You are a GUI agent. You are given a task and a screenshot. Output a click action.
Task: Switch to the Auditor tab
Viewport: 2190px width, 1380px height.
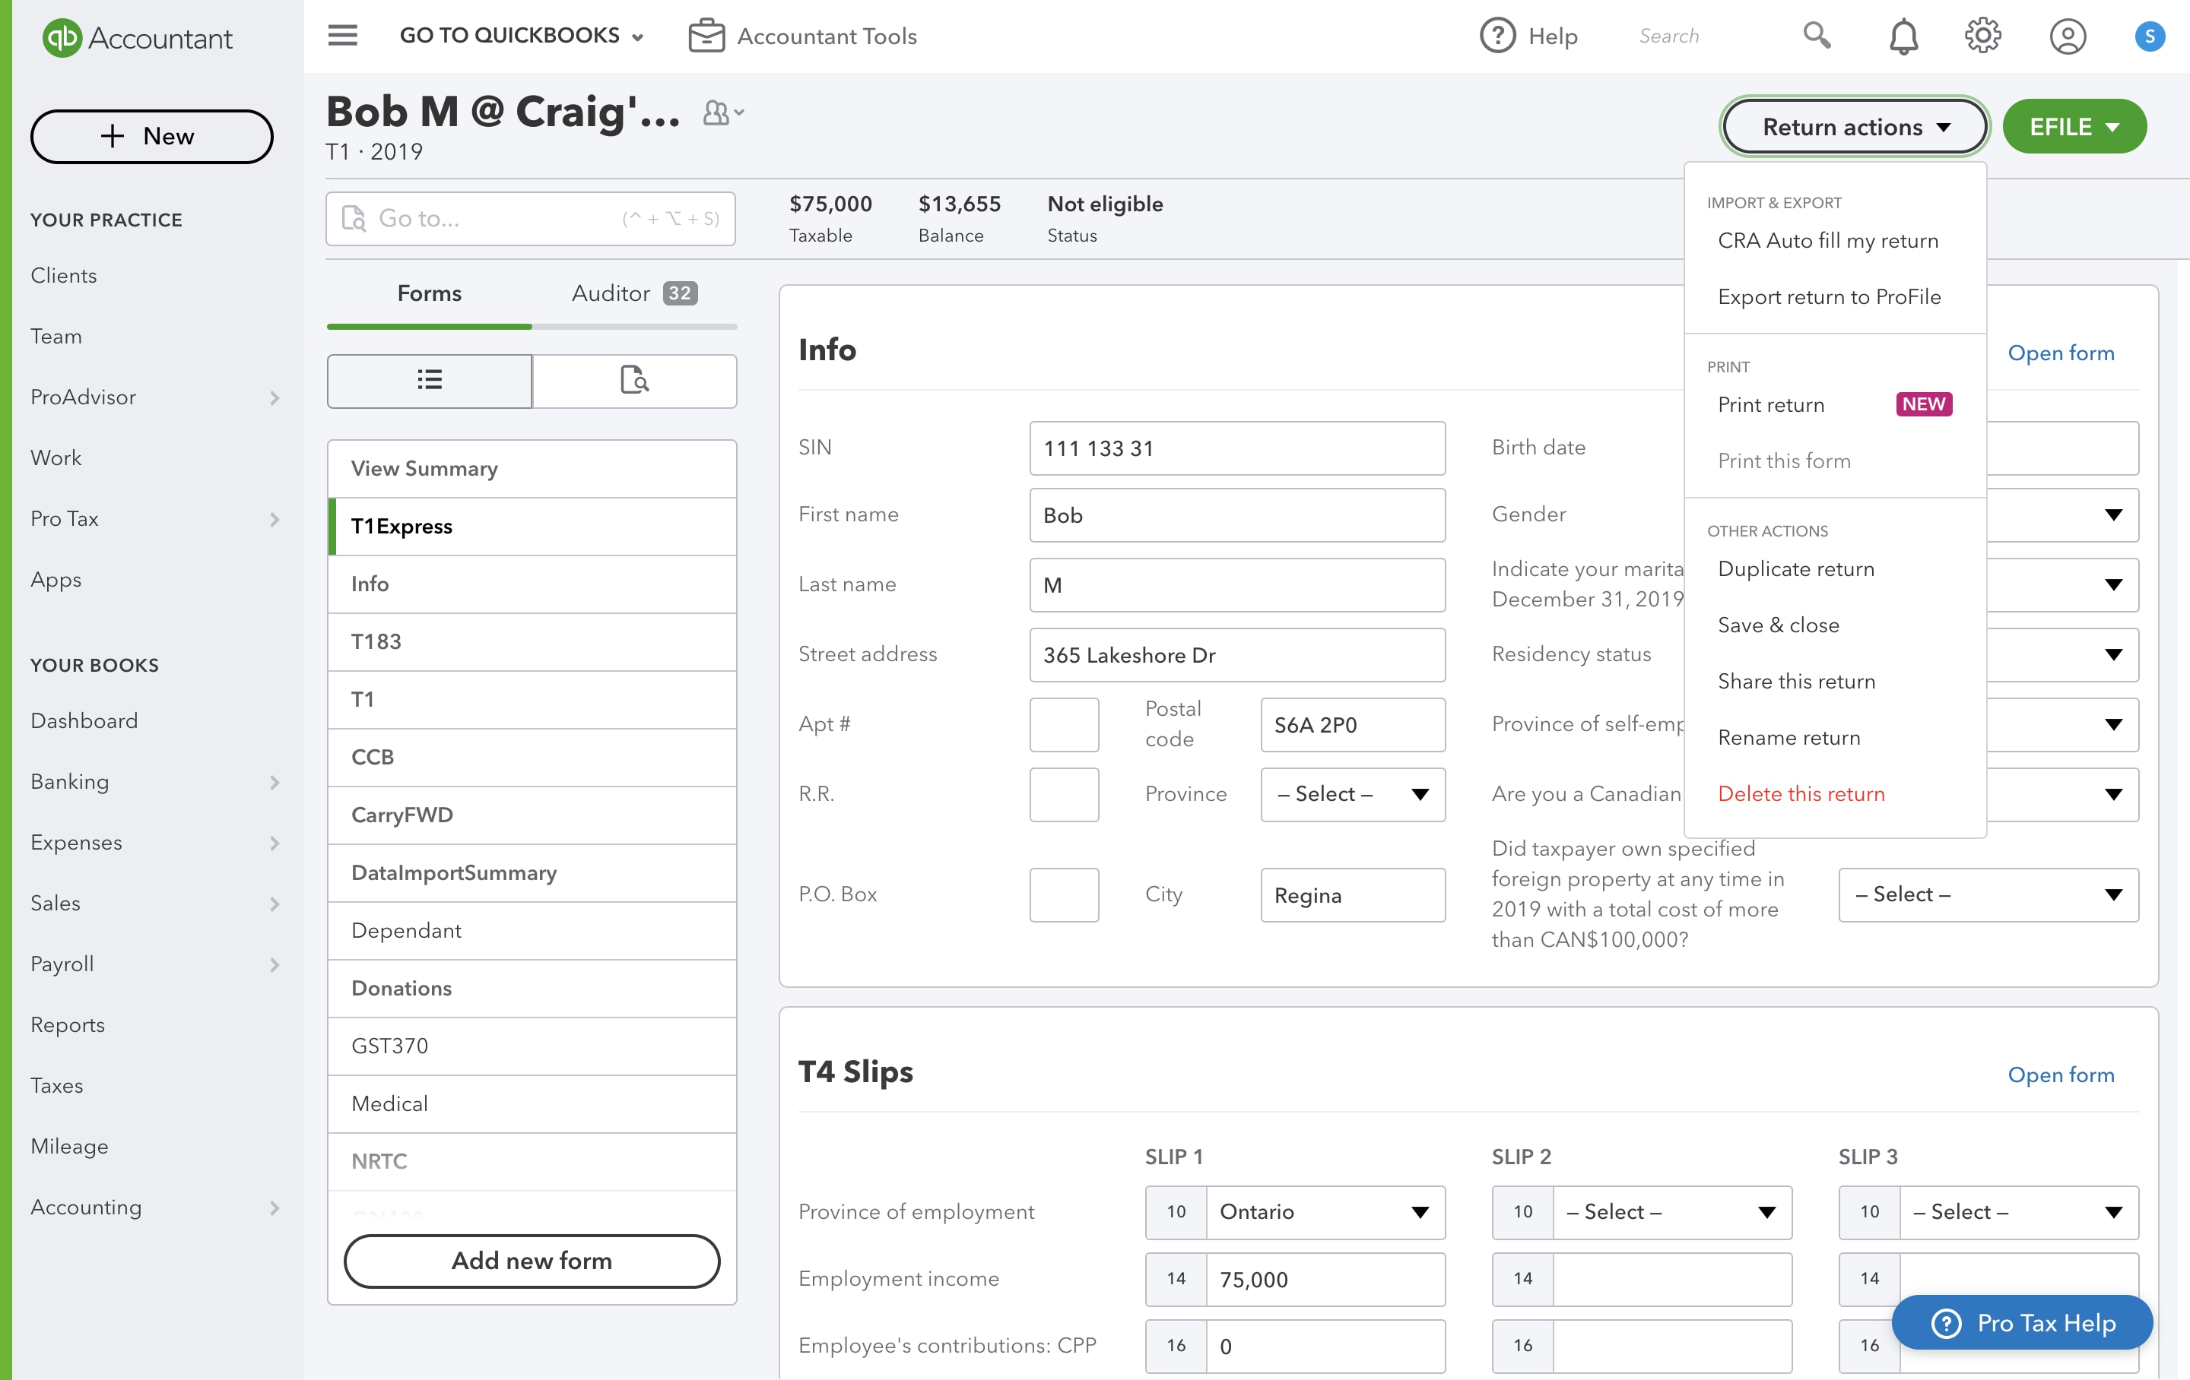click(x=634, y=293)
